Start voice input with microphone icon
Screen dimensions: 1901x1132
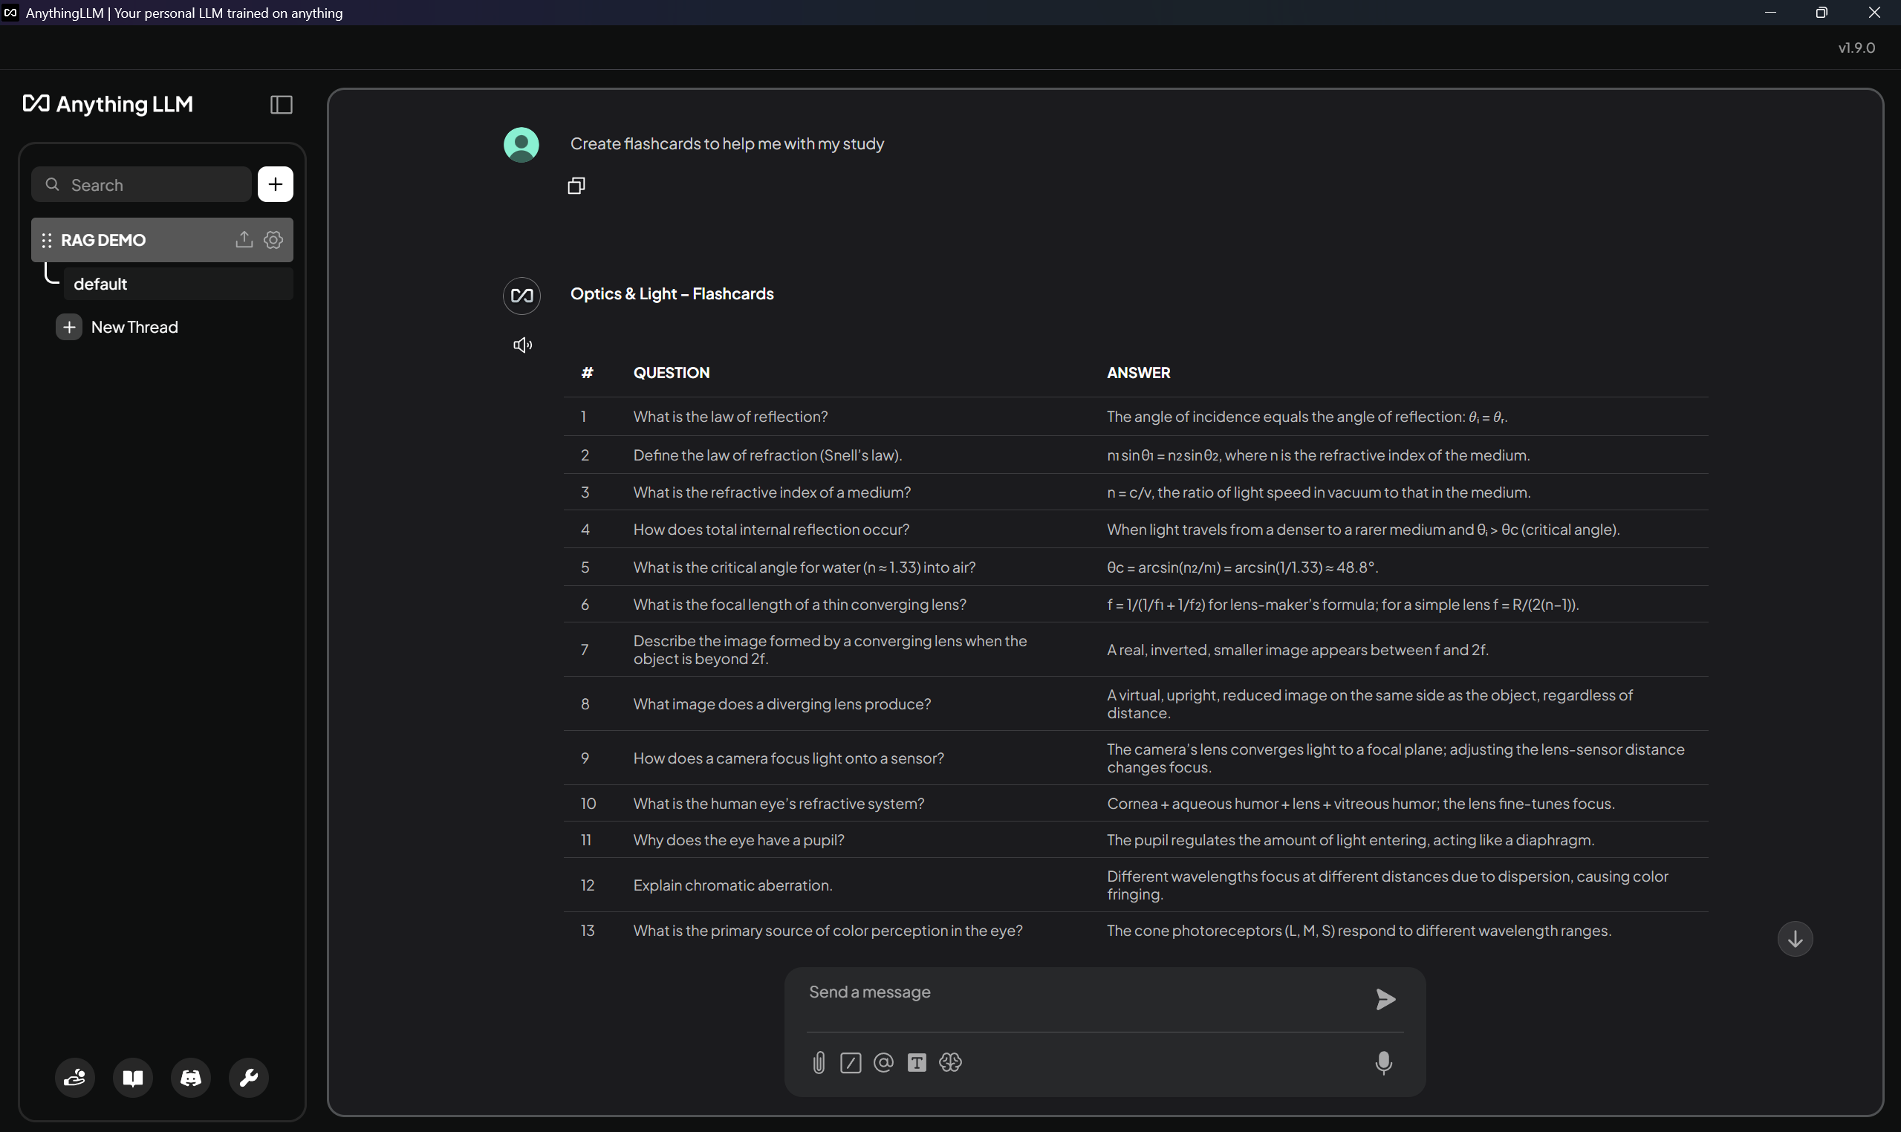(1383, 1063)
